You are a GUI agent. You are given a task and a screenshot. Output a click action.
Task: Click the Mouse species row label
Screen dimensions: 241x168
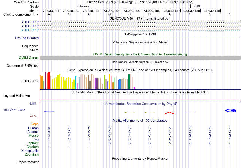pyautogui.click(x=33, y=136)
